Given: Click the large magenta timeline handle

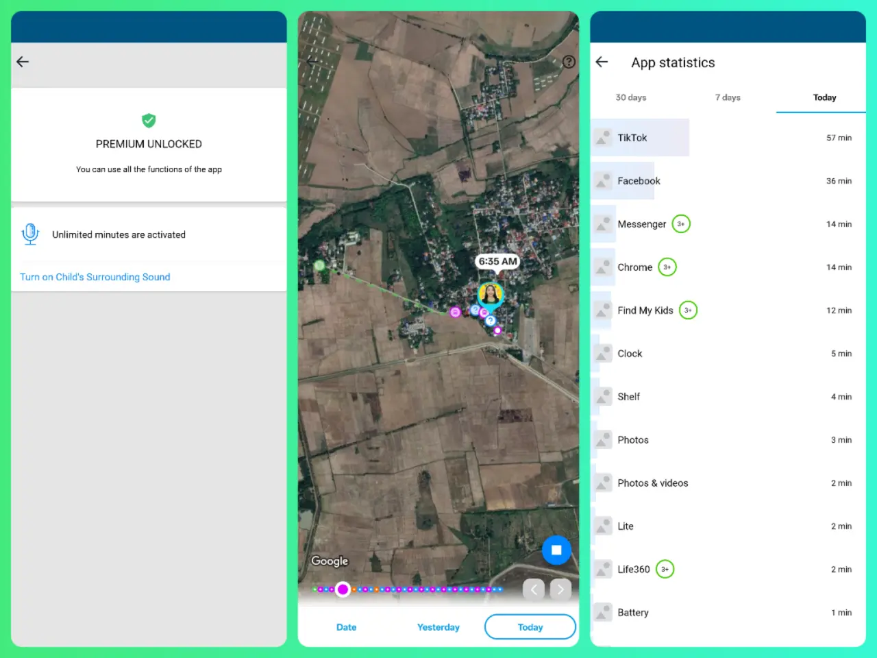Looking at the screenshot, I should coord(343,589).
